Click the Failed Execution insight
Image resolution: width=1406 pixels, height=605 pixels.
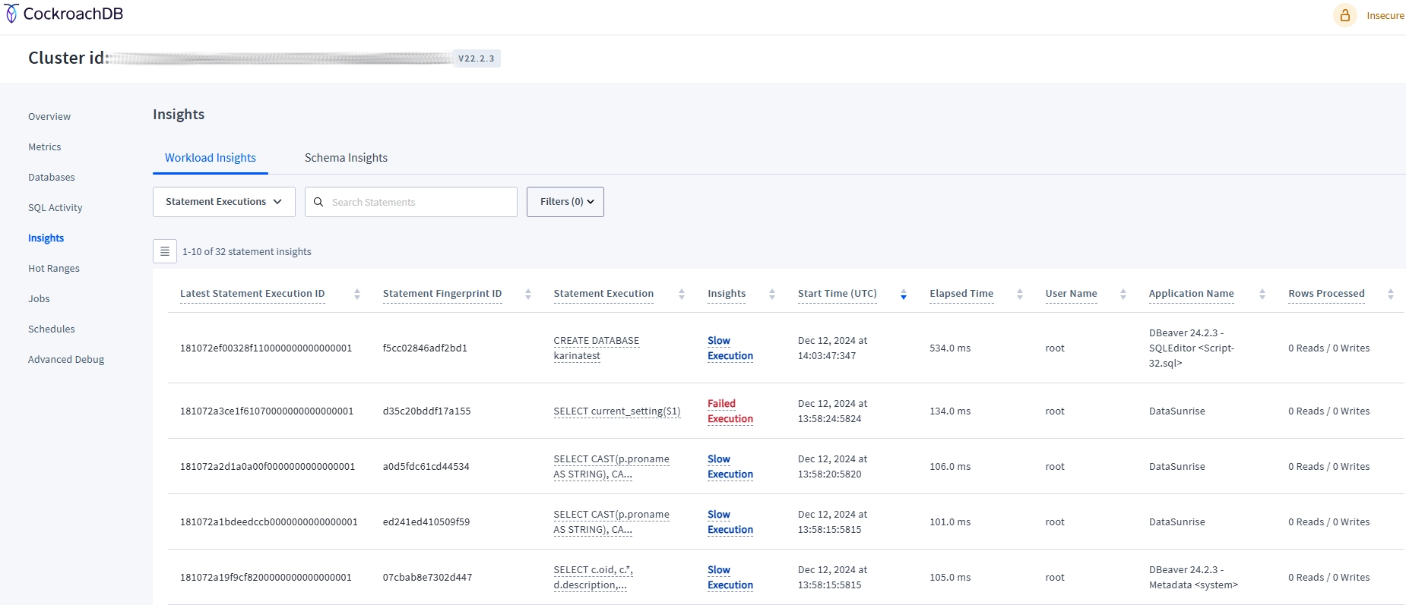click(x=730, y=411)
